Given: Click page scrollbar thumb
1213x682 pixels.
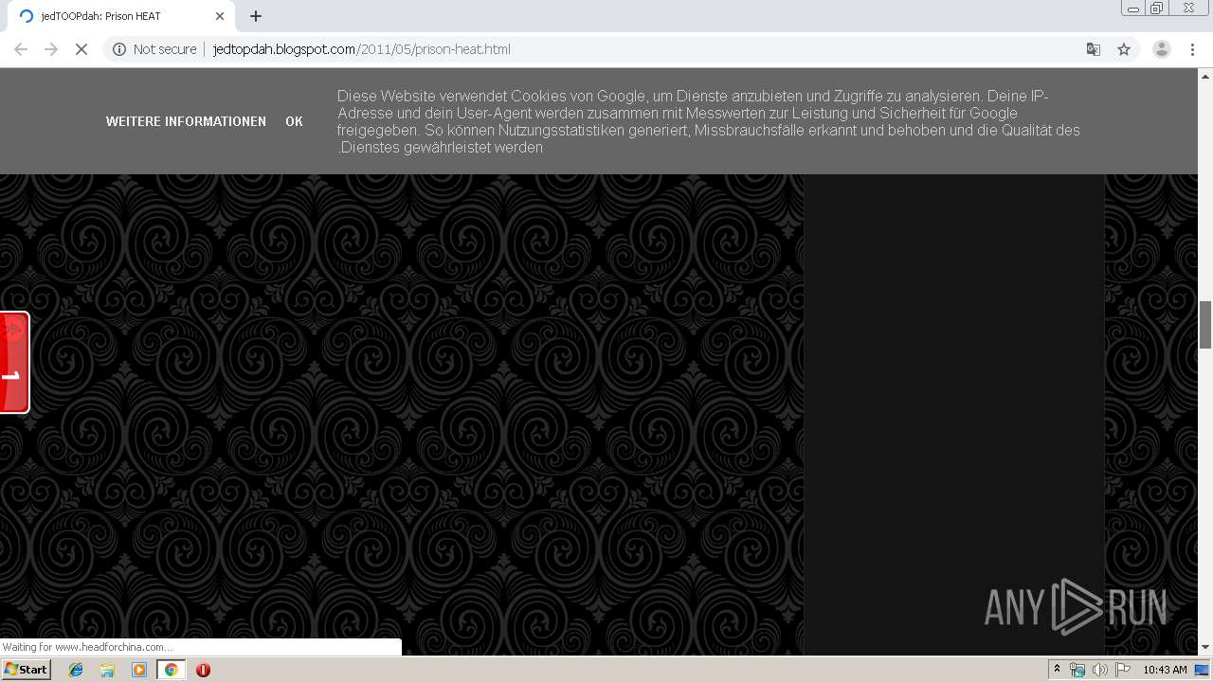Looking at the screenshot, I should [1205, 325].
